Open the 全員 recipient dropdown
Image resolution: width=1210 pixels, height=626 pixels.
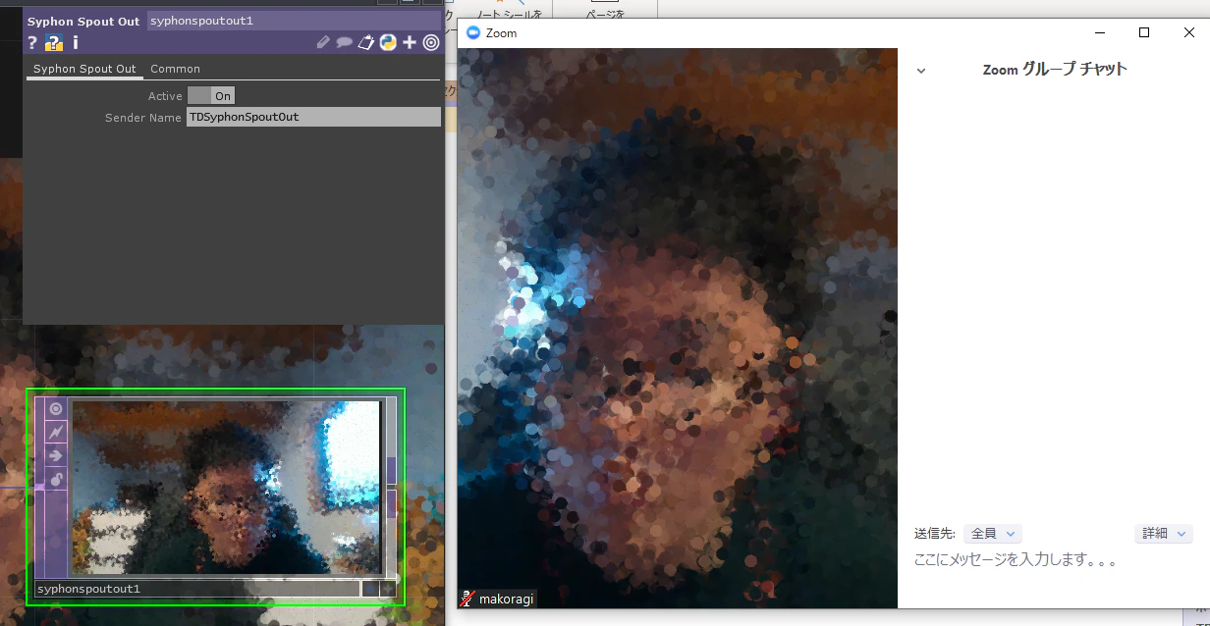[x=993, y=534]
